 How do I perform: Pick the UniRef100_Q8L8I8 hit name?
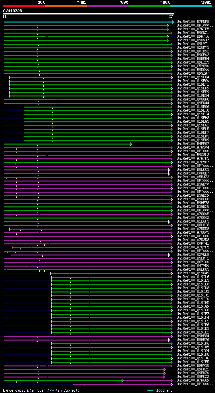point(193,225)
